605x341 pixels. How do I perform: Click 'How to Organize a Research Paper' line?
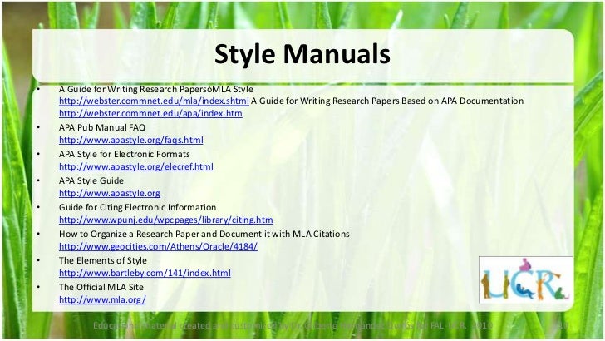pos(204,234)
